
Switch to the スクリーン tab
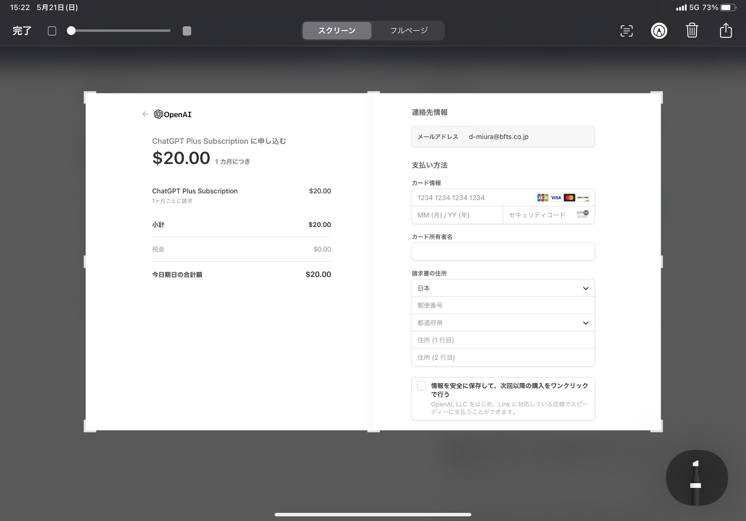tap(337, 31)
